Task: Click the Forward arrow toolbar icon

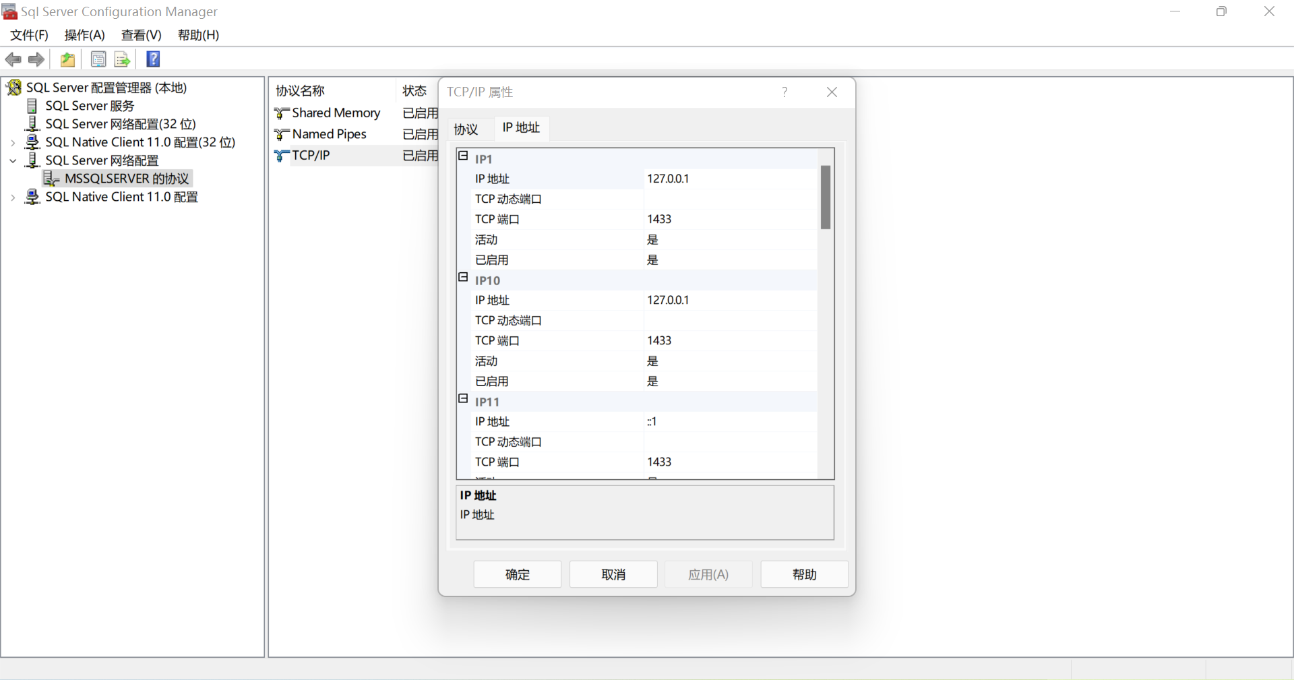Action: (36, 59)
